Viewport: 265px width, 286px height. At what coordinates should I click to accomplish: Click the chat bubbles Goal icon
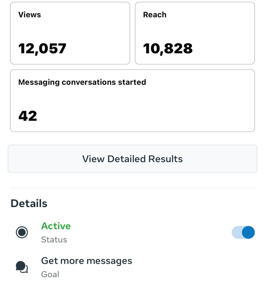pyautogui.click(x=22, y=267)
